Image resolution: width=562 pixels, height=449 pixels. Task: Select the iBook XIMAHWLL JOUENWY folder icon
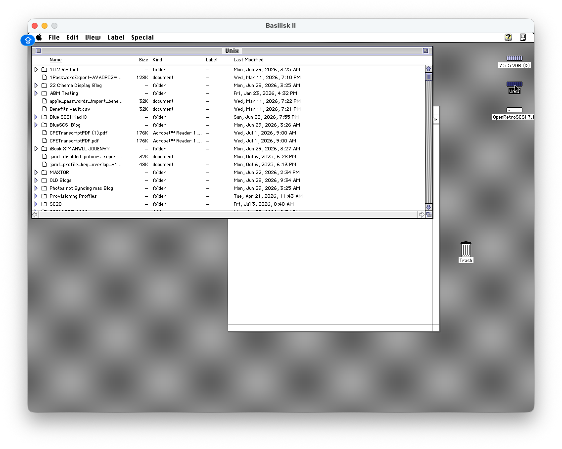click(45, 149)
